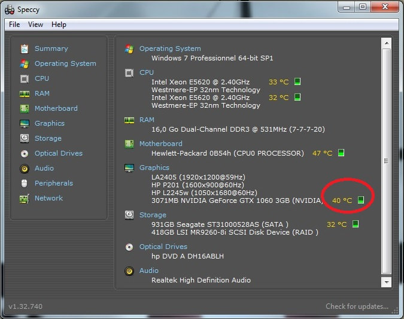Click the Operating System Windows flag sidebar icon
The height and width of the screenshot is (319, 404).
tap(25, 63)
